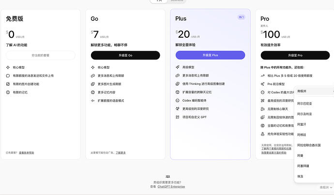Viewport: 334px width, 195px height.
Task: Click the people group icon above 贵组织需要更多功能
Action: [168, 177]
